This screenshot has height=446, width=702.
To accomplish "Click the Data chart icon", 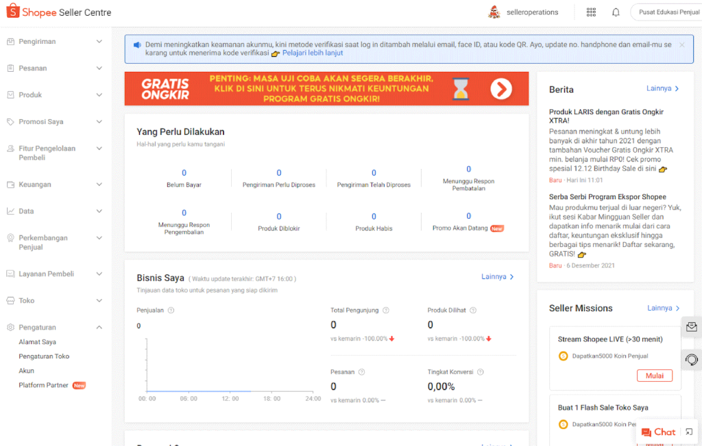I will coord(11,211).
